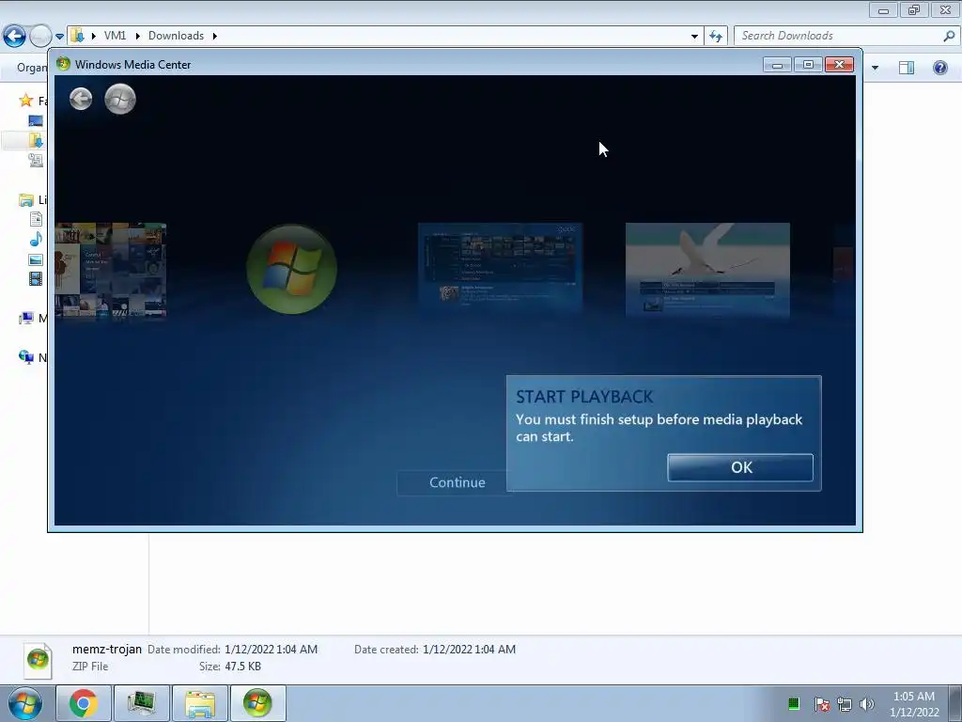This screenshot has height=722, width=962.
Task: Select Recent Places in navigation pane
Action: [x=36, y=160]
